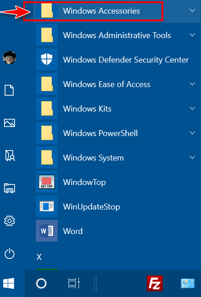Click the user account avatar picture

pyautogui.click(x=10, y=58)
